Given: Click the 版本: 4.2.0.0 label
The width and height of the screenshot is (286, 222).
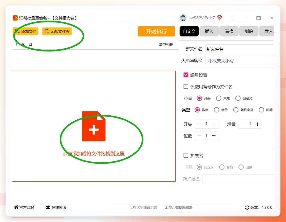Looking at the screenshot, I should pyautogui.click(x=261, y=207).
